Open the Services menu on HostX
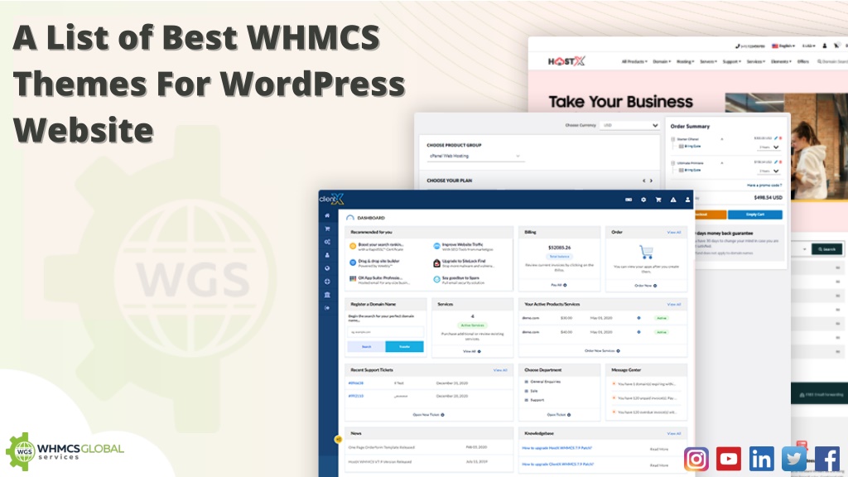 click(x=755, y=61)
